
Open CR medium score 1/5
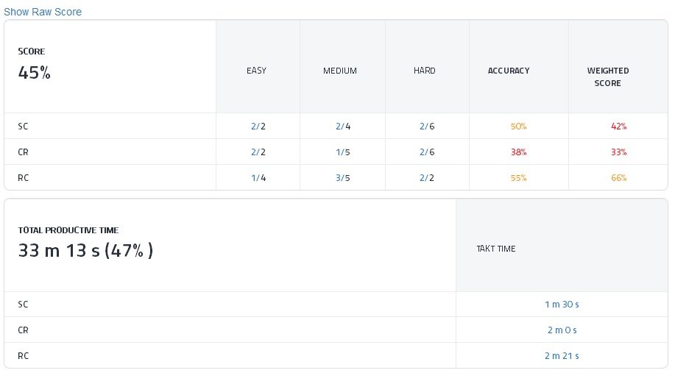[x=343, y=152]
